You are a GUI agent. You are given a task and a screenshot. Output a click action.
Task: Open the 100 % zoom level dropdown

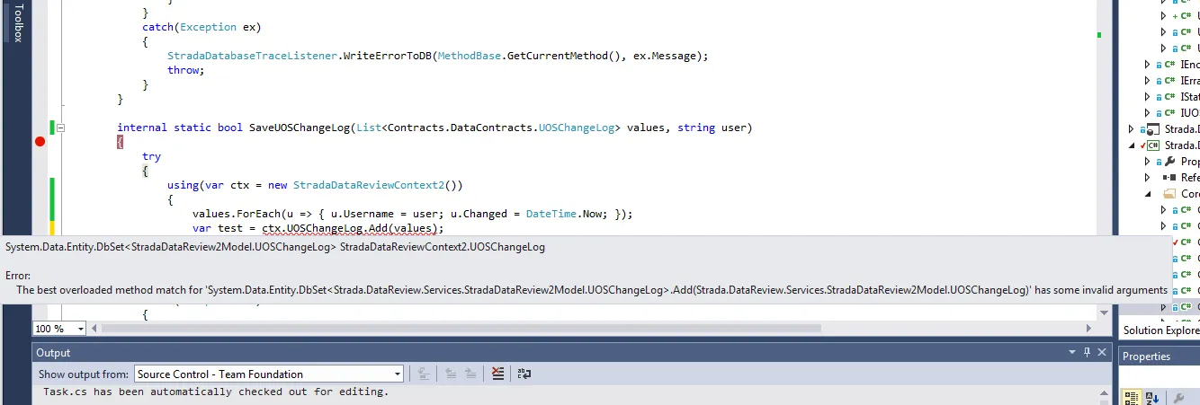point(81,329)
